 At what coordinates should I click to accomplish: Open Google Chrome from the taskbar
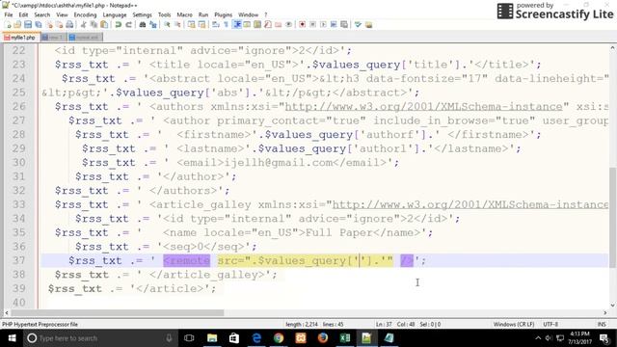pos(279,338)
